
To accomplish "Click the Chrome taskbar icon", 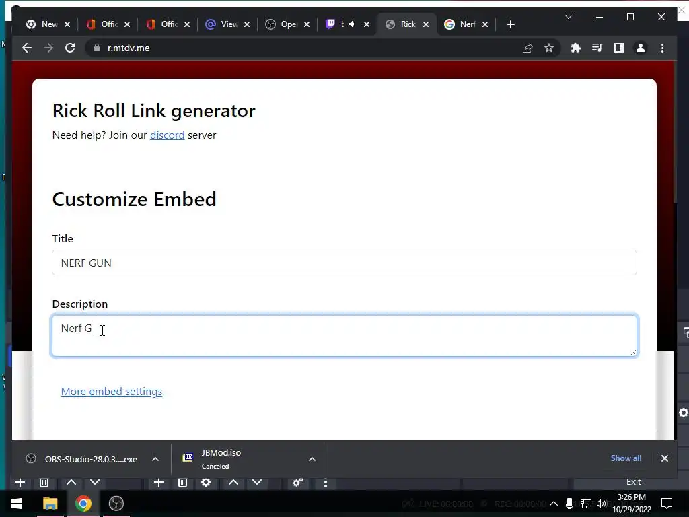I will coord(83,504).
